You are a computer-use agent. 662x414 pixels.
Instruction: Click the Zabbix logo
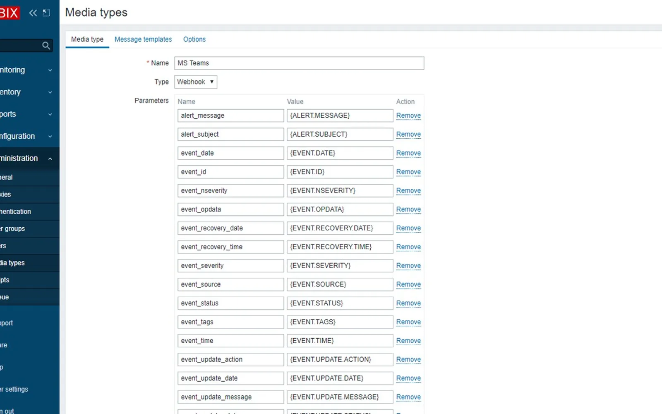click(10, 13)
